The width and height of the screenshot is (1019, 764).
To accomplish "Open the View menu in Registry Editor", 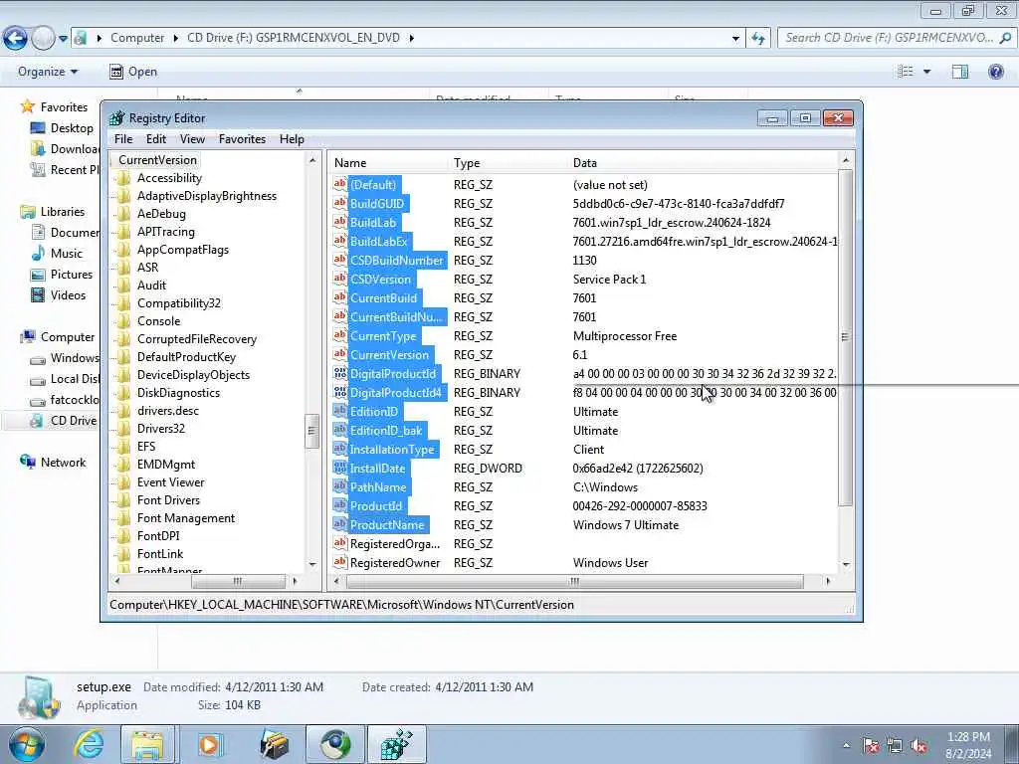I will [192, 139].
